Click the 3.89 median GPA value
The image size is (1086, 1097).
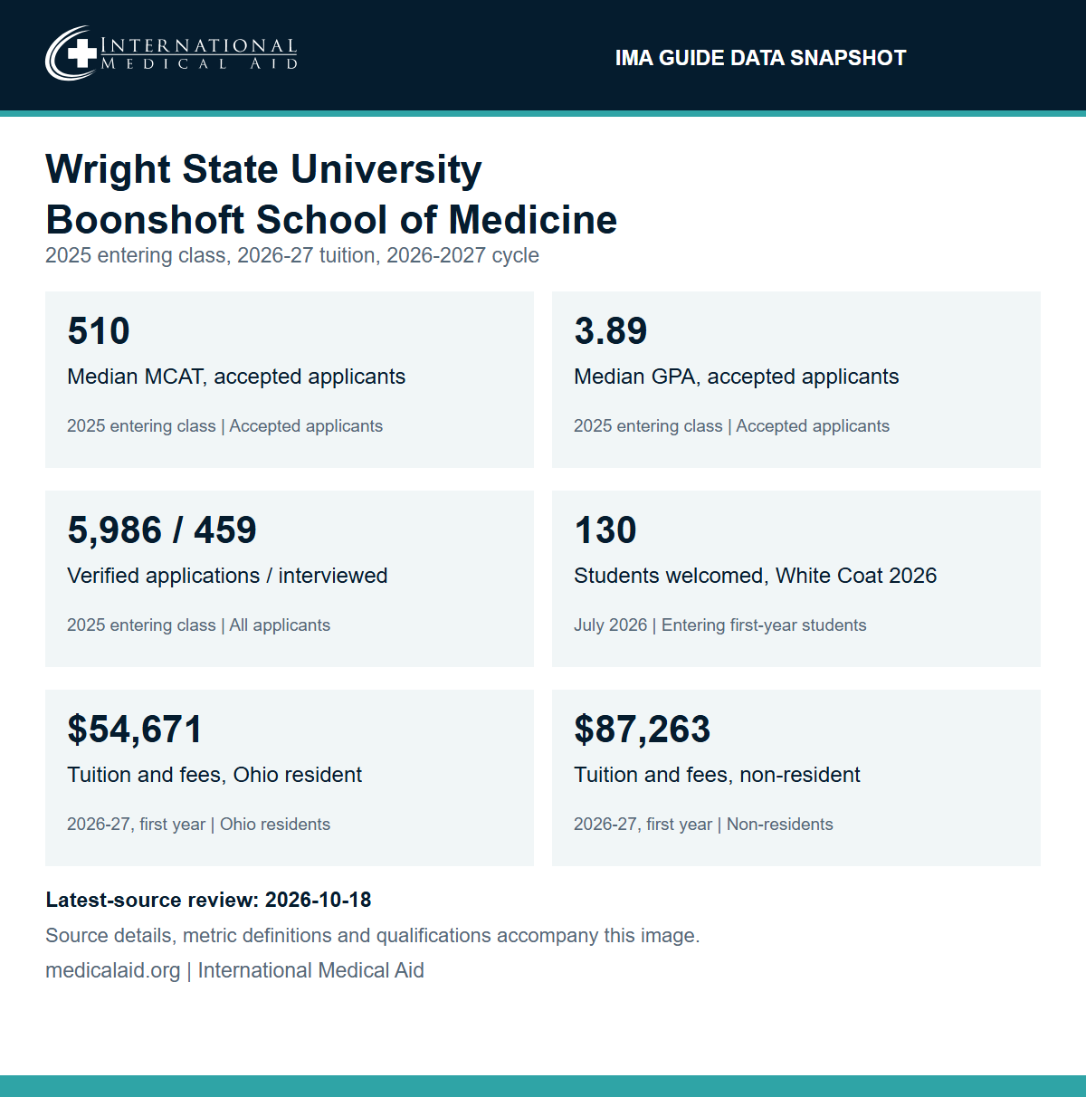[x=611, y=331]
